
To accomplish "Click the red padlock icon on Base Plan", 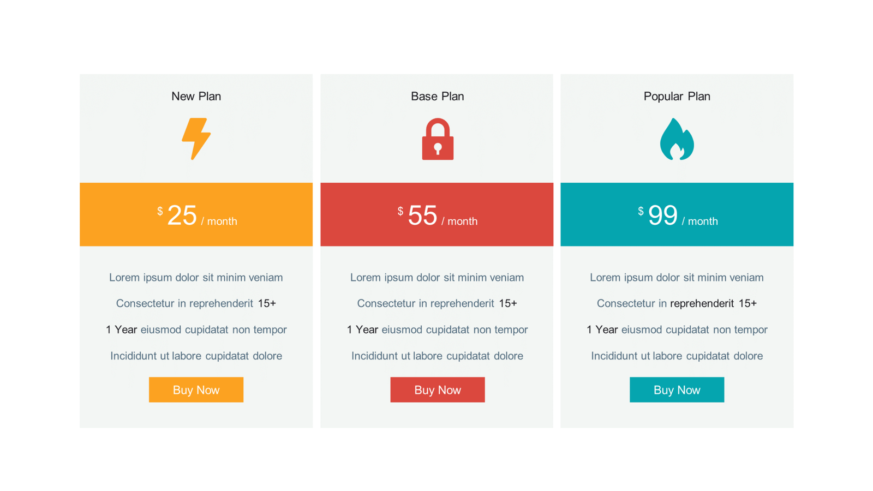I will (x=437, y=139).
